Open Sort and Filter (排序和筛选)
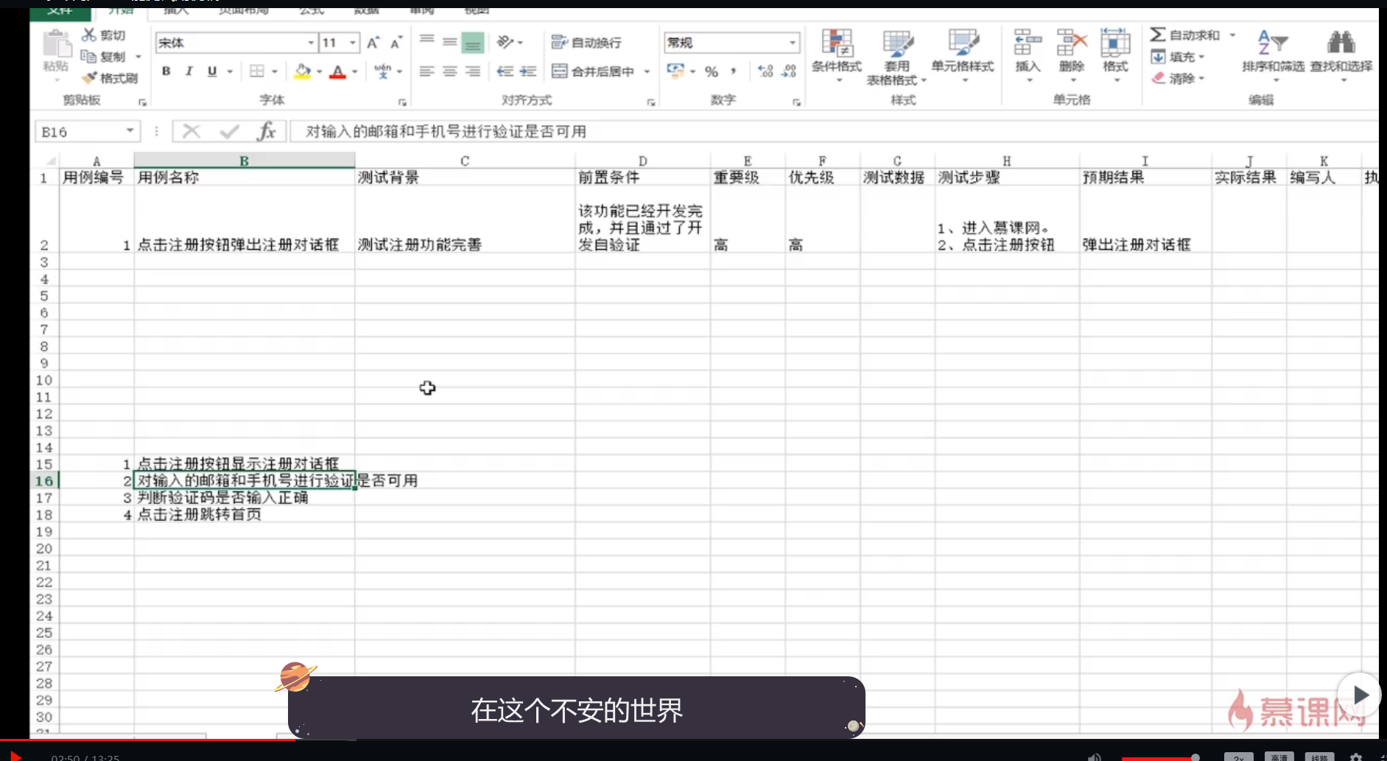The width and height of the screenshot is (1387, 761). click(x=1273, y=52)
